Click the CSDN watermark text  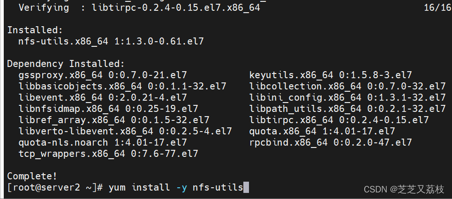pos(404,189)
